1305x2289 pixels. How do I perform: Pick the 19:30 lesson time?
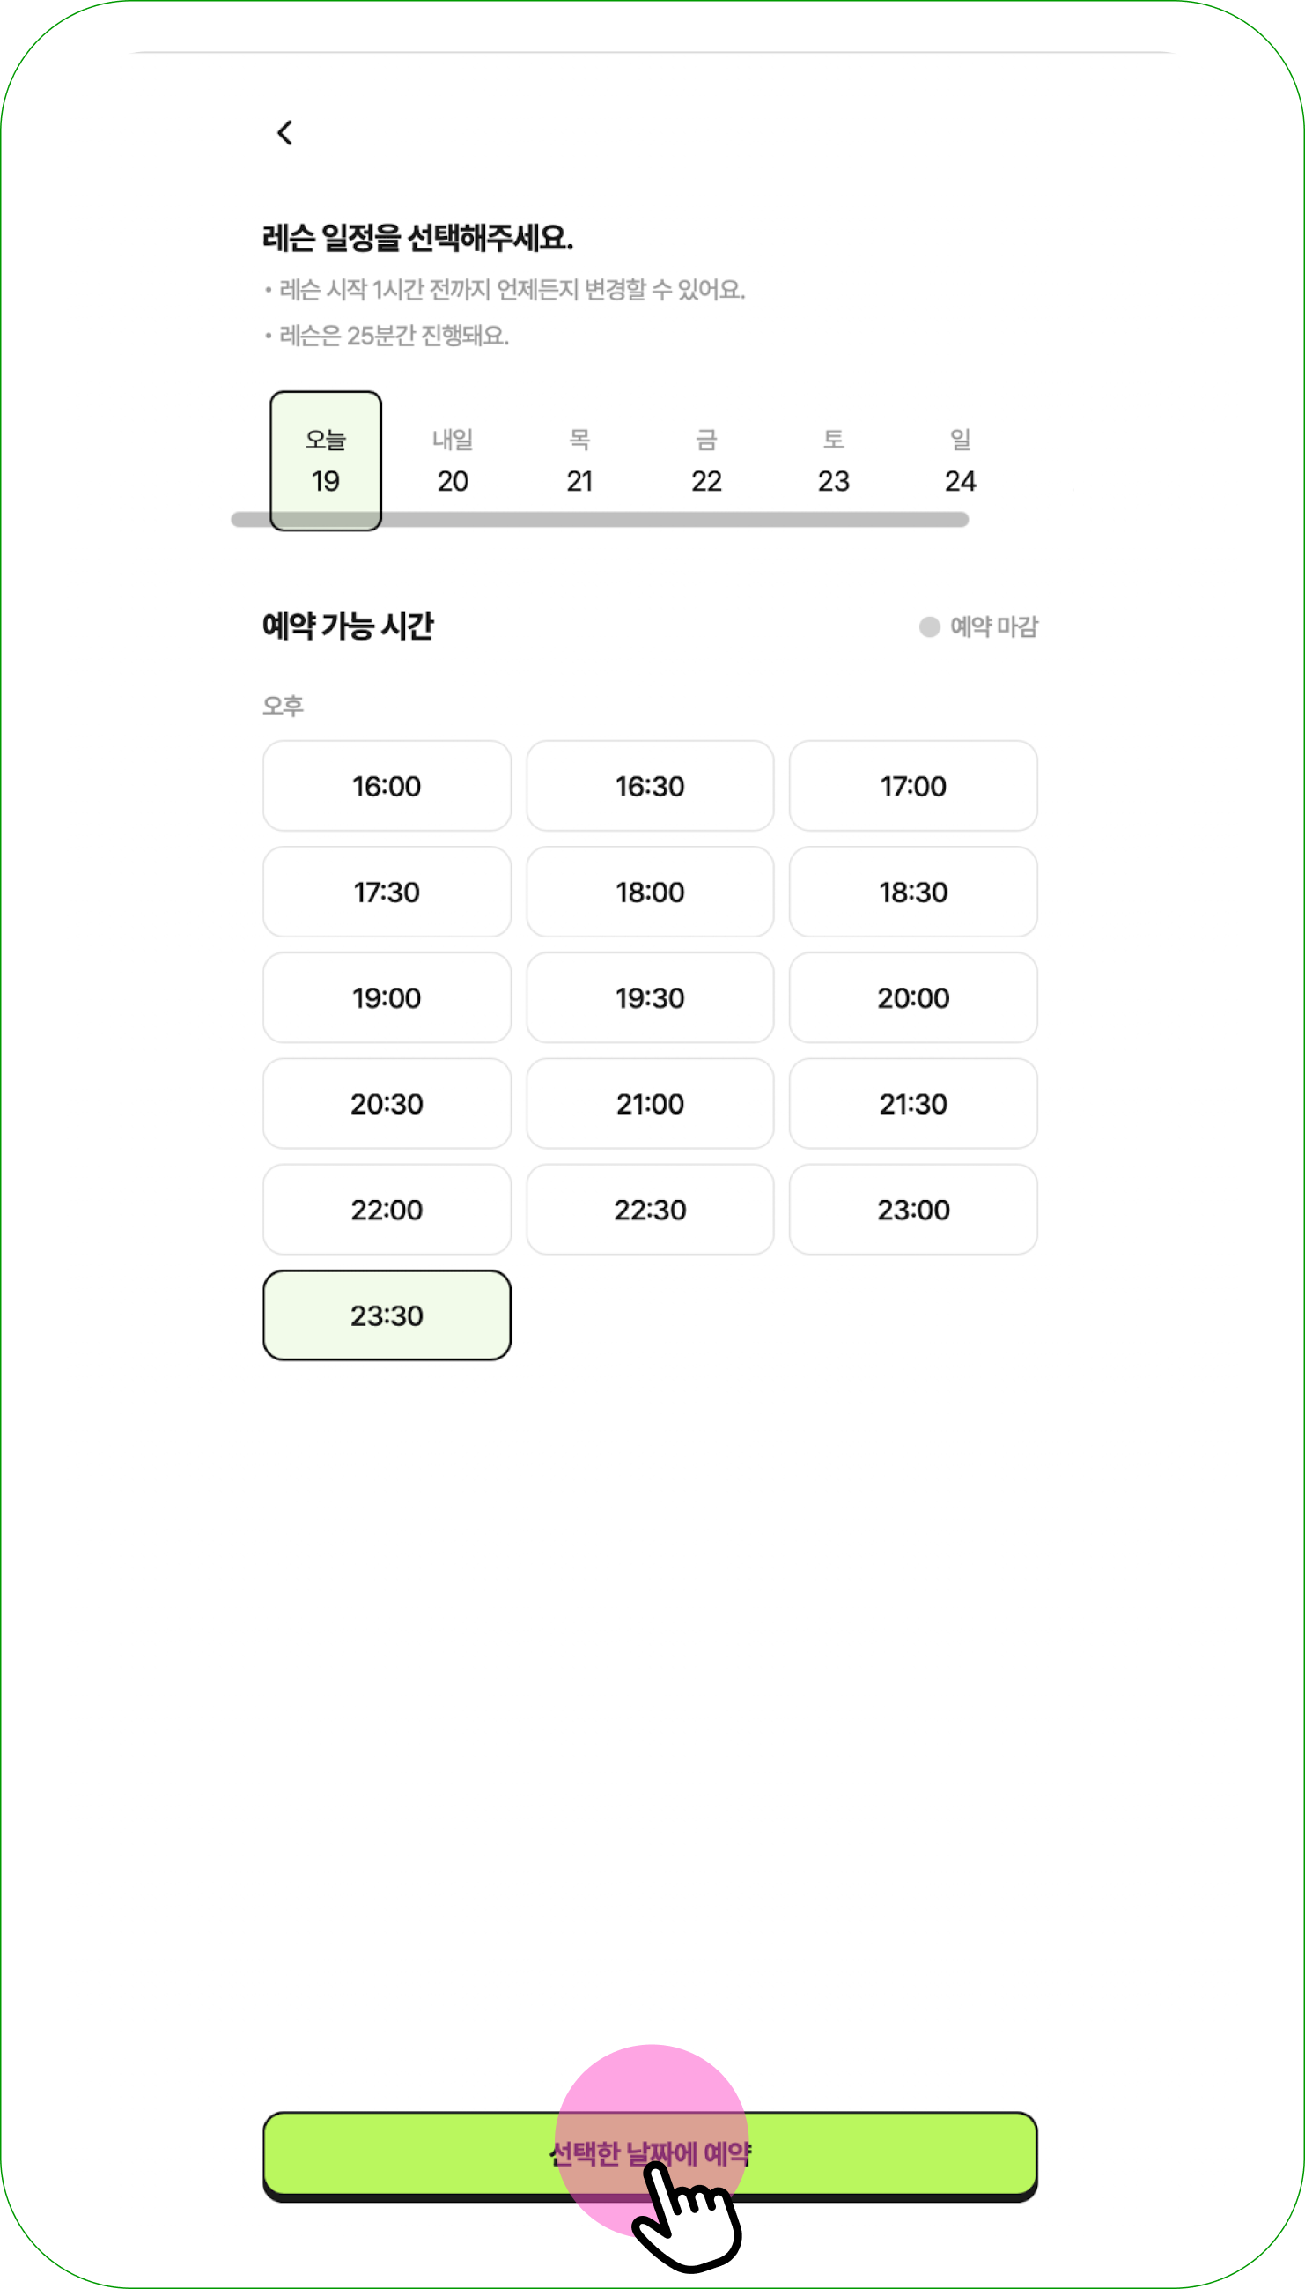pos(650,997)
